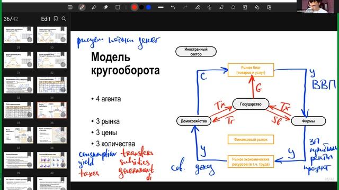The height and width of the screenshot is (190, 339).
Task: Open the overlapping shapes tool icon
Action: [x=257, y=7]
